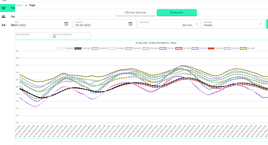Click the Yugo breadcrumb text
Screen dimensions: 268x145
click(32, 5)
